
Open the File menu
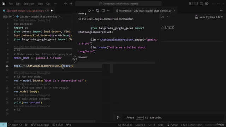click(11, 4)
